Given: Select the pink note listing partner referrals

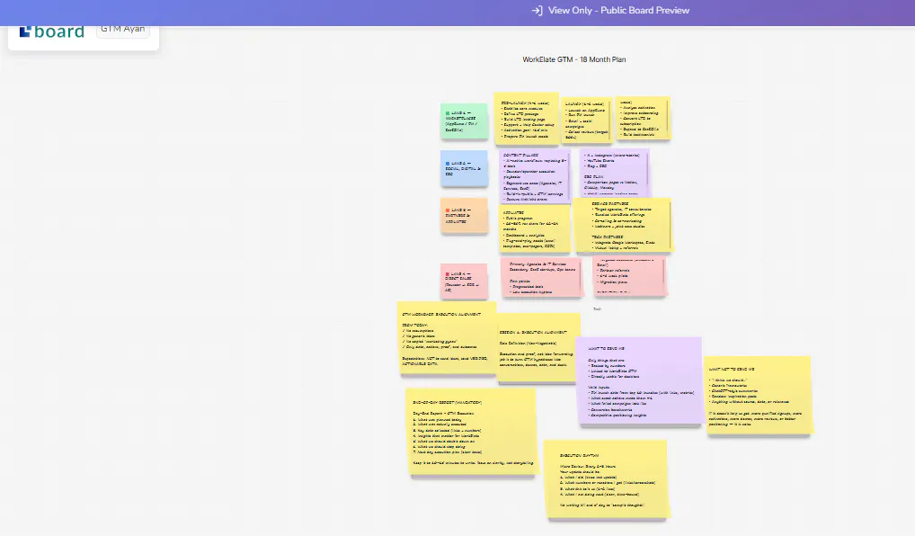Looking at the screenshot, I should tap(630, 276).
